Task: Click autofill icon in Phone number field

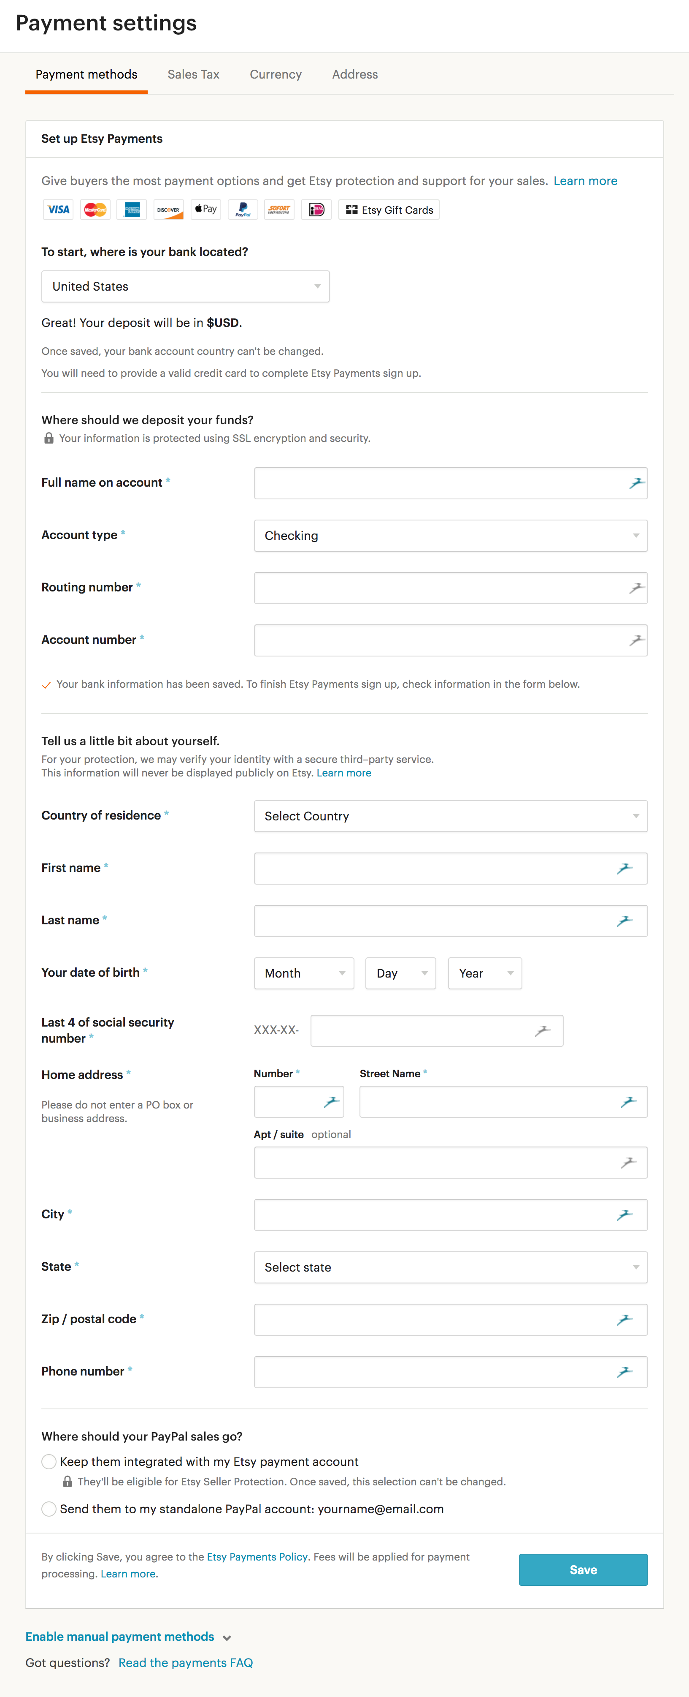Action: click(624, 1372)
